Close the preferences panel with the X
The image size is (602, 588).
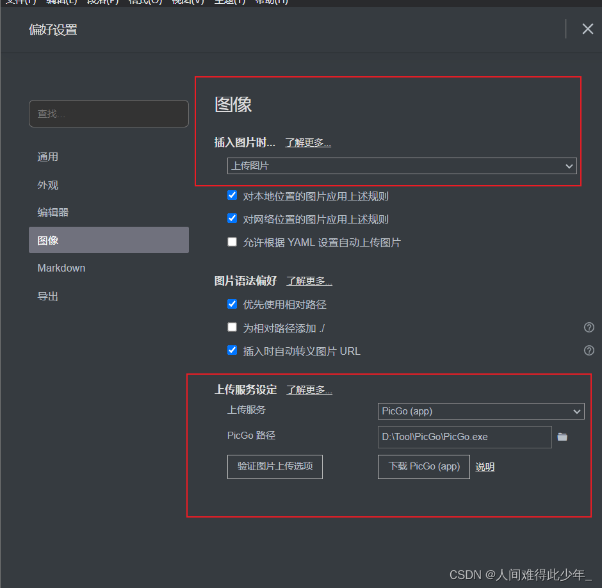pyautogui.click(x=587, y=29)
